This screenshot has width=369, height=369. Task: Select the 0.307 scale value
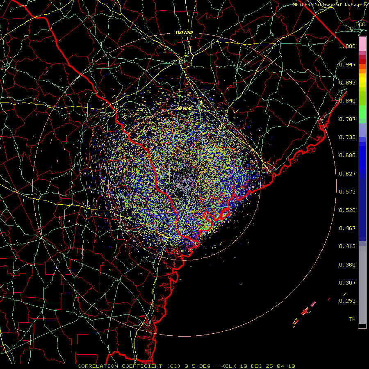tap(347, 283)
